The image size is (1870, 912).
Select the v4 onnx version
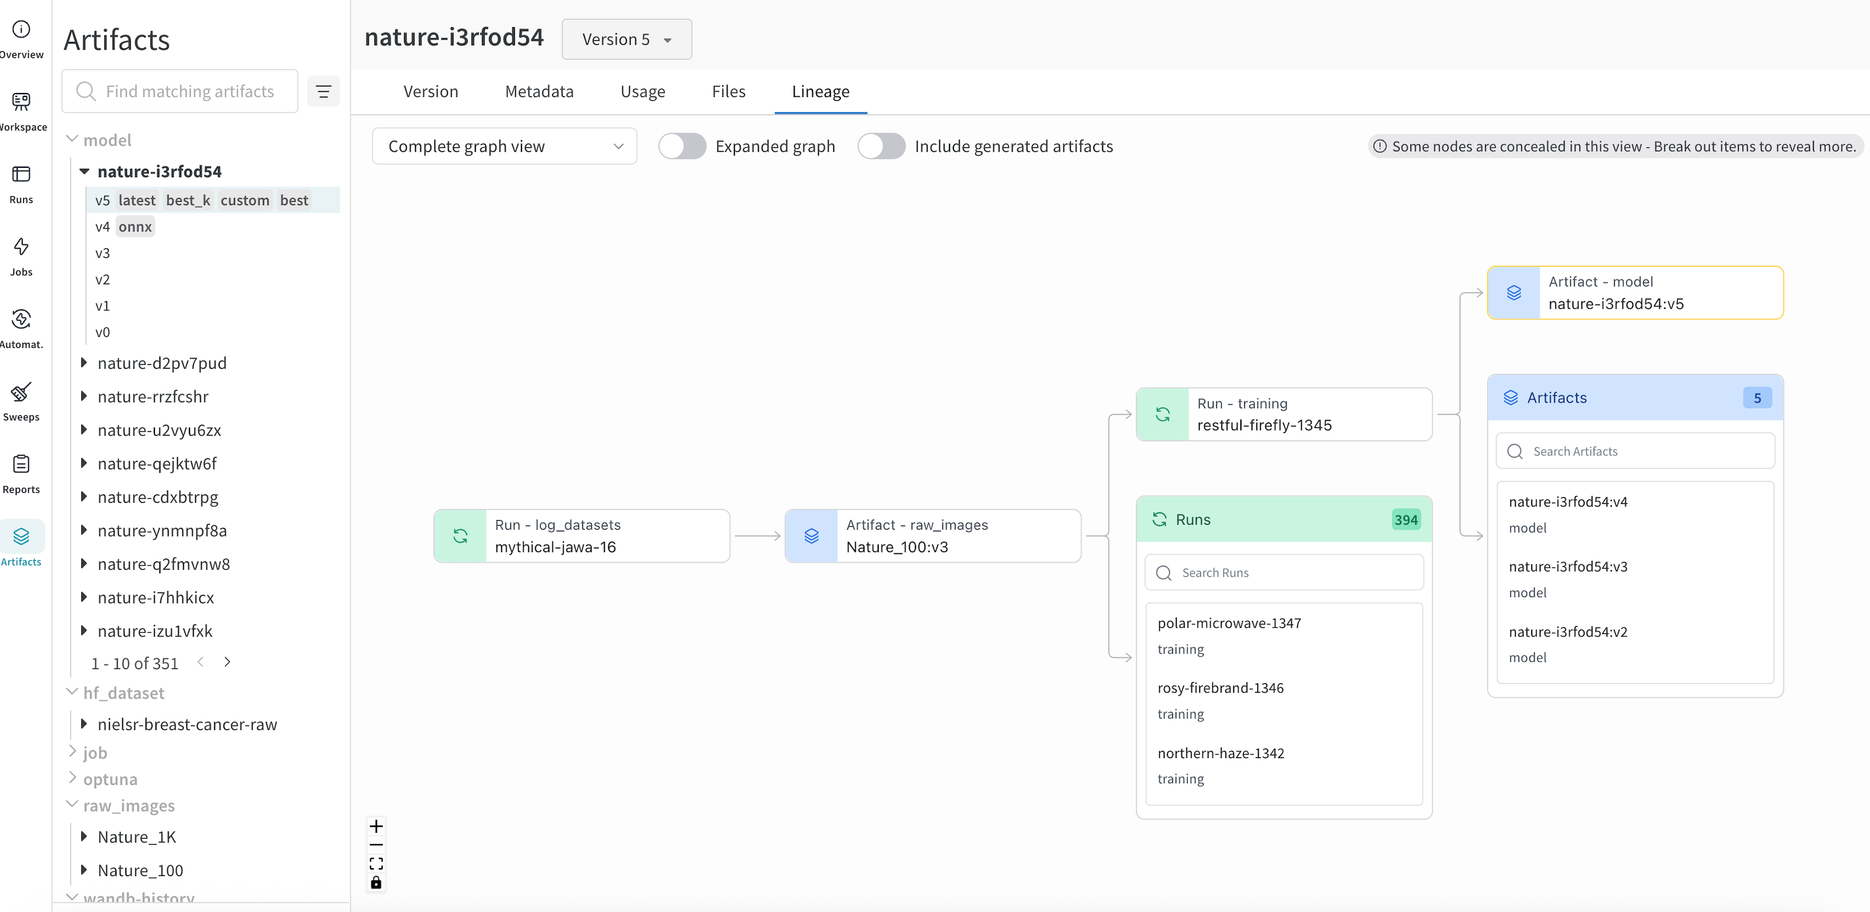coord(124,226)
